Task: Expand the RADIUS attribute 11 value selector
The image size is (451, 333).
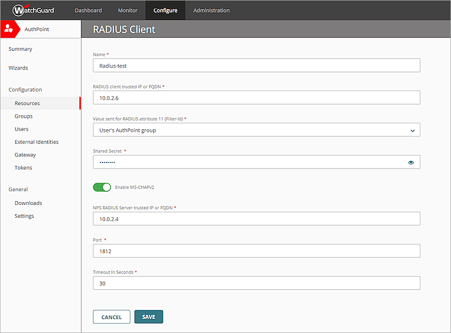Action: (x=412, y=130)
